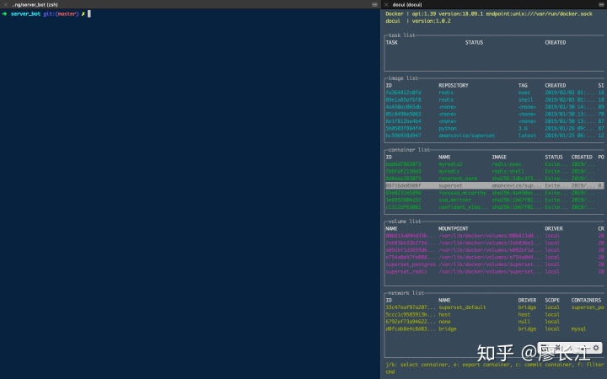Viewport: 607px width, 379px height.
Task: Place cursor at the server_bot zsh prompt
Action: pos(89,14)
